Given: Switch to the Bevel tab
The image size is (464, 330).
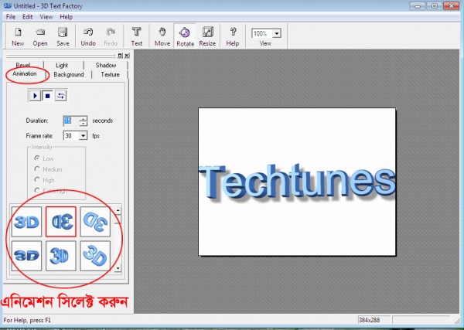Looking at the screenshot, I should pyautogui.click(x=23, y=65).
